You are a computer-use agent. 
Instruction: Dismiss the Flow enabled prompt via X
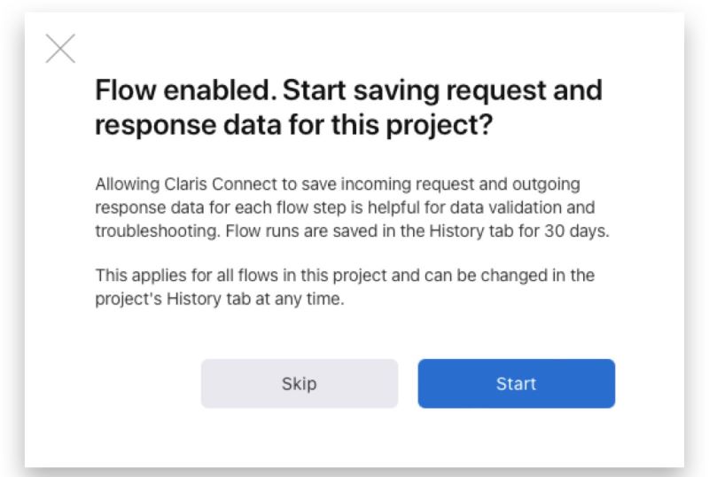click(60, 49)
